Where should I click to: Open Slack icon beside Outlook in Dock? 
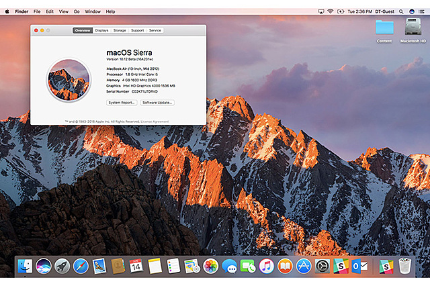click(341, 266)
